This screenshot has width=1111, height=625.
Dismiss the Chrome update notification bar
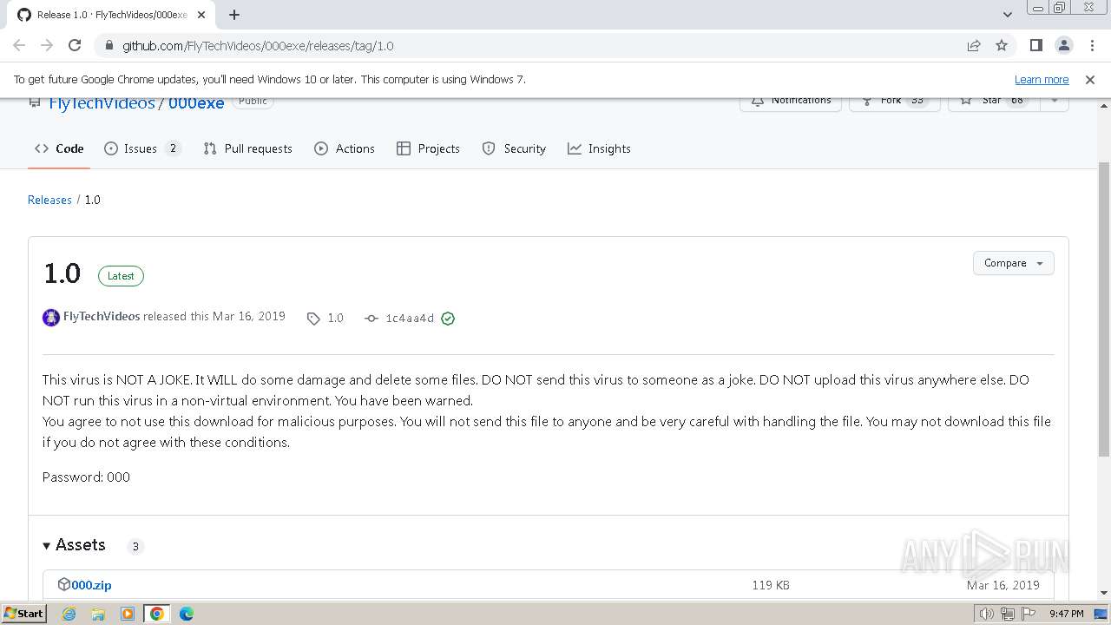[1090, 79]
